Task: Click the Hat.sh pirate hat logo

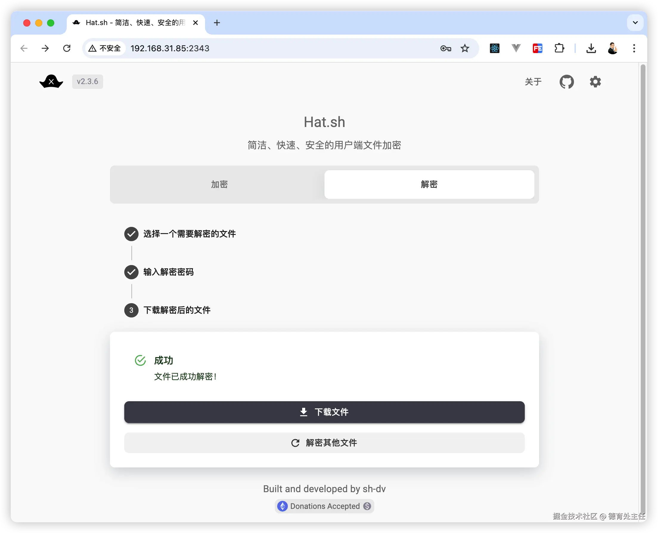Action: [x=51, y=81]
